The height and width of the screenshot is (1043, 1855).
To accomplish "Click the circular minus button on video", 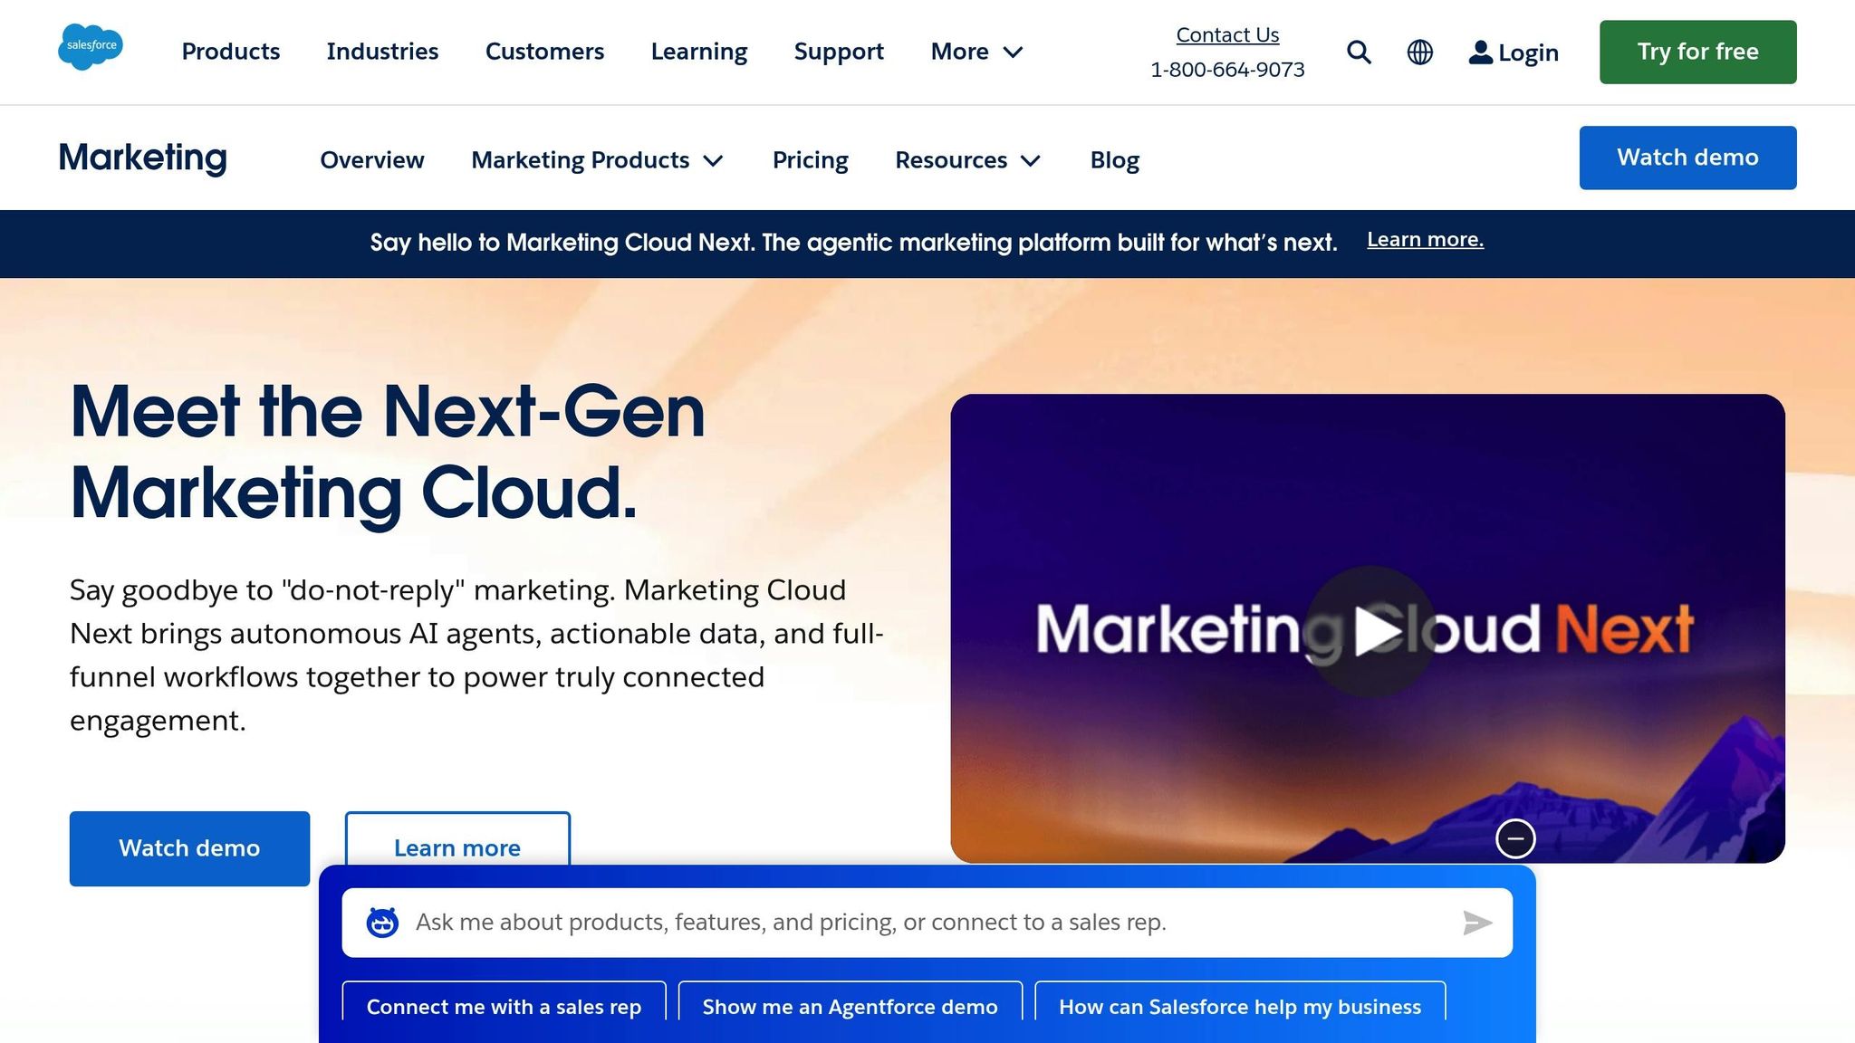I will click(x=1515, y=838).
